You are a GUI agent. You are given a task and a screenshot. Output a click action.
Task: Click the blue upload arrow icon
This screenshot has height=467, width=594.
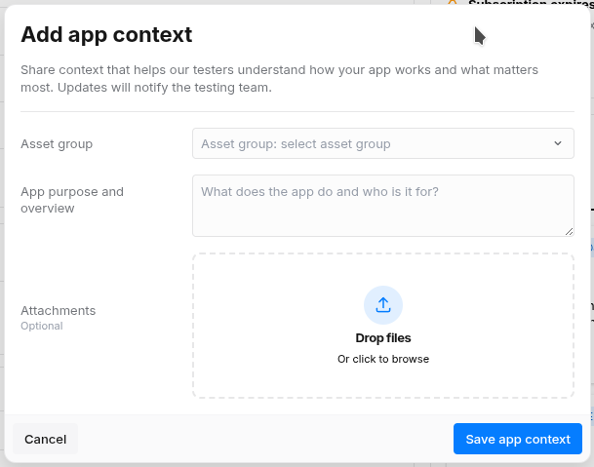(x=383, y=305)
